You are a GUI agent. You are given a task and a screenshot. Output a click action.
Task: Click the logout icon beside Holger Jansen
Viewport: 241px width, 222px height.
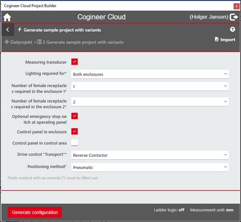coord(234,17)
